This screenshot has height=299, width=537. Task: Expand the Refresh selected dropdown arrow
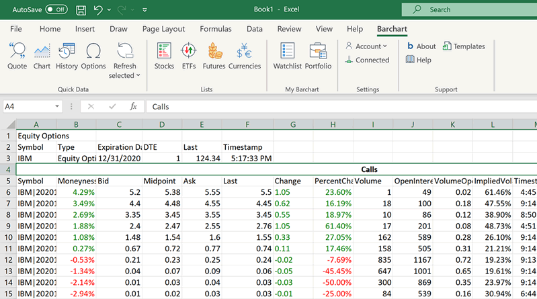[x=138, y=75]
